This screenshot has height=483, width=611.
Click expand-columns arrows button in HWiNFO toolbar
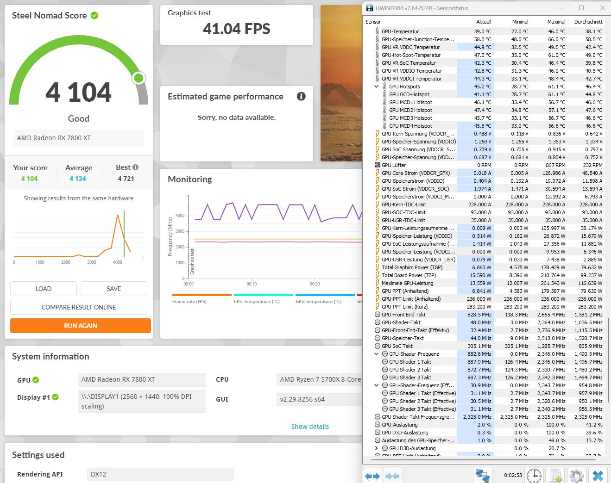click(x=372, y=476)
